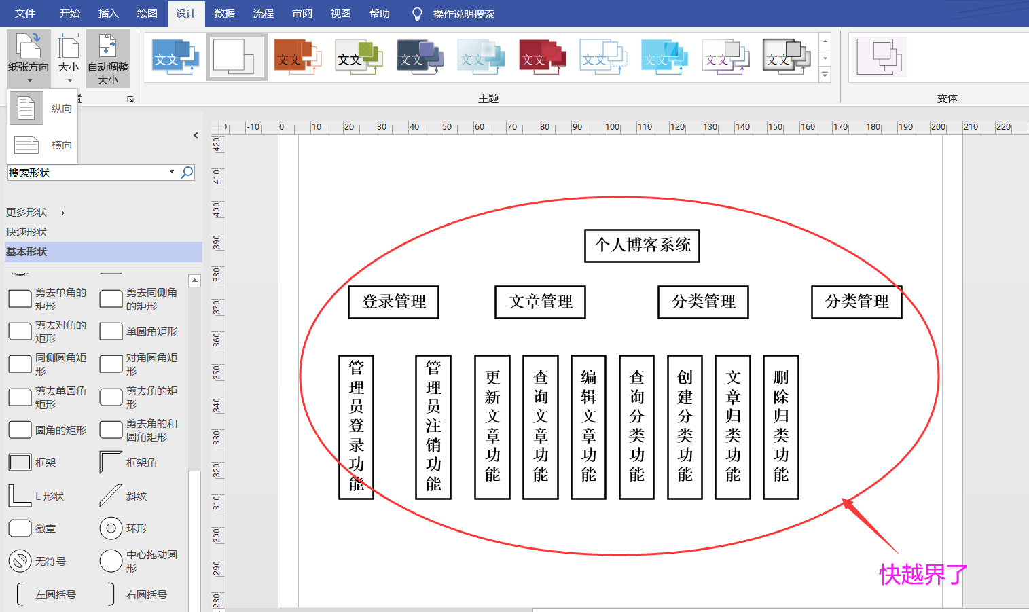Viewport: 1029px width, 612px height.
Task: Choose the 中心拖动圆形 shape
Action: pos(111,560)
